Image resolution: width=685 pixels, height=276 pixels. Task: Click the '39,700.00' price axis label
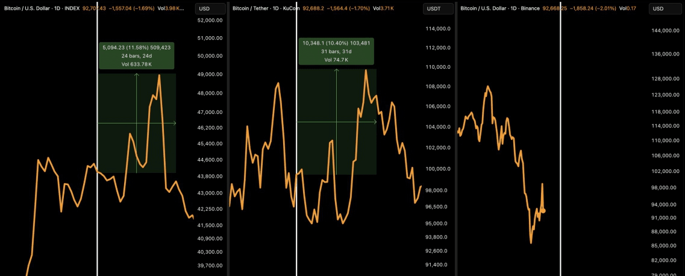[x=210, y=266]
